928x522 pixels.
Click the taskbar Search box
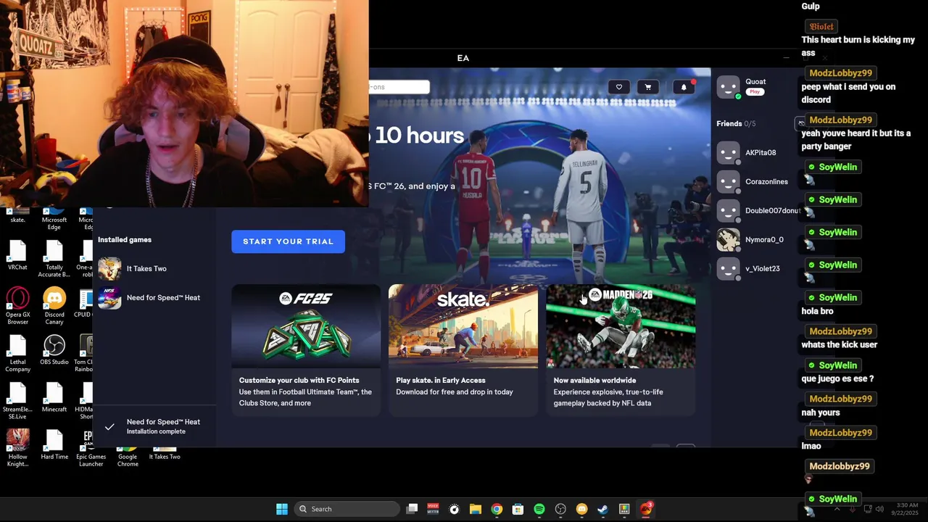[x=347, y=509]
